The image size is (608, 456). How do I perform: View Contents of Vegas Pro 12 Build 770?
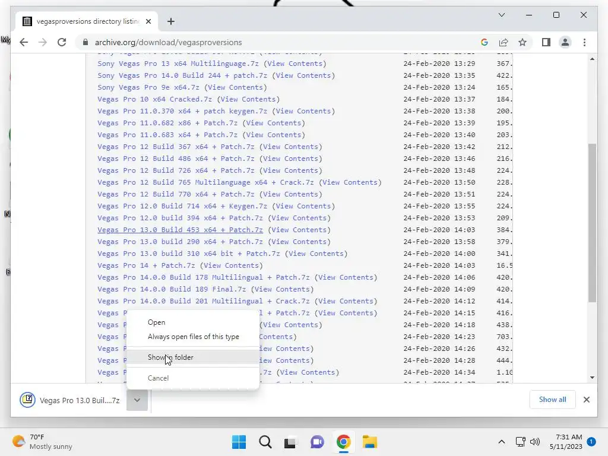coord(290,194)
